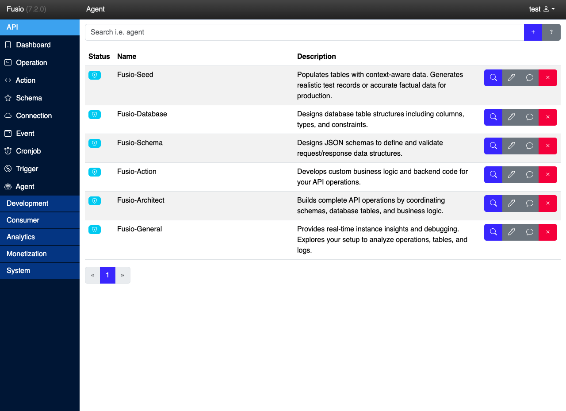The height and width of the screenshot is (411, 566).
Task: Edit the Fusio-Database agent with pencil icon
Action: click(512, 117)
